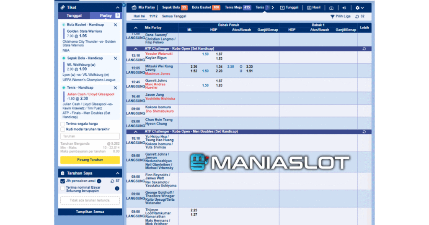Open info for Jlh pencairan awal
This screenshot has height=225, width=429.
[x=99, y=181]
